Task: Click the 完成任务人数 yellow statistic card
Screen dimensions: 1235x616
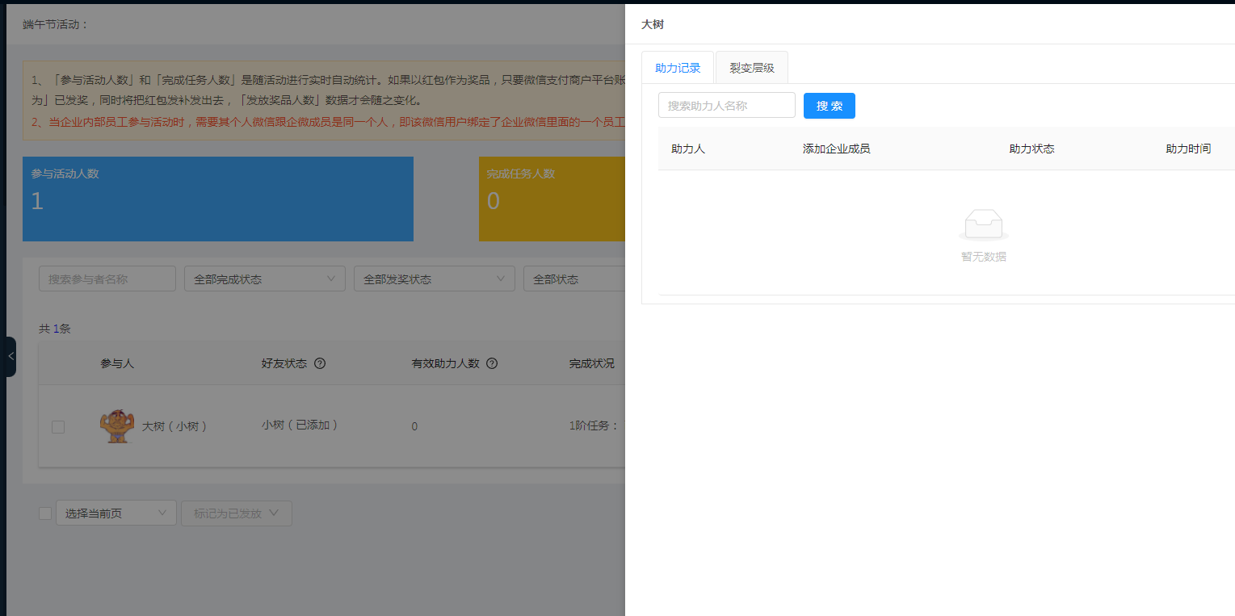Action: [x=552, y=199]
